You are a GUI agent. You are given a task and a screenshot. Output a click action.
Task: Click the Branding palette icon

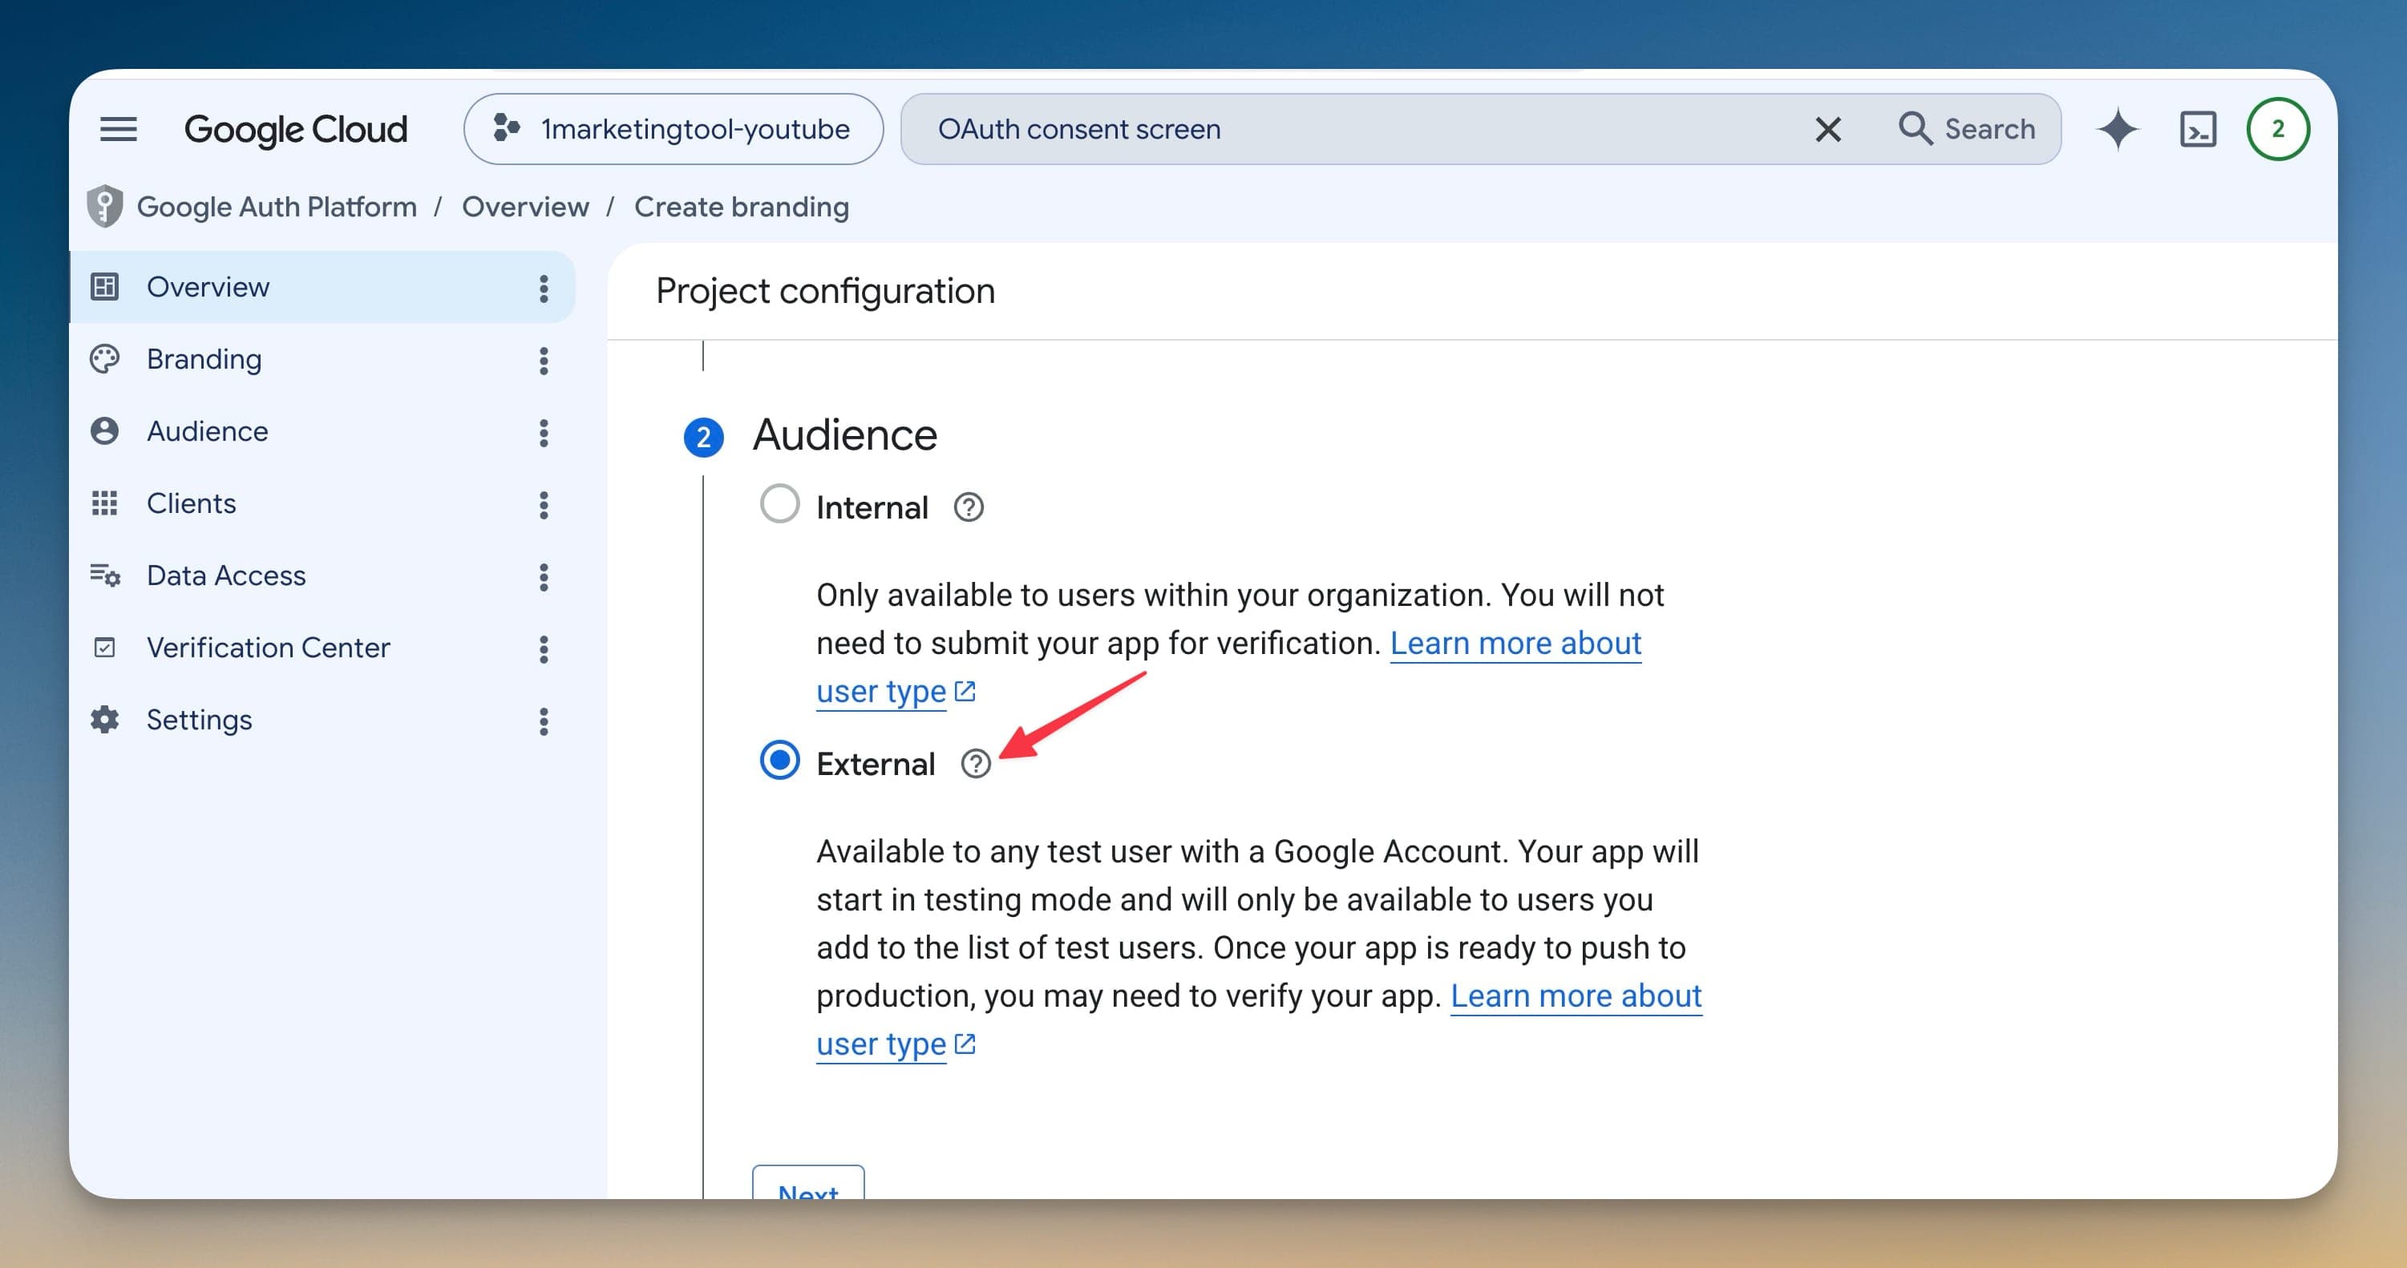[105, 360]
